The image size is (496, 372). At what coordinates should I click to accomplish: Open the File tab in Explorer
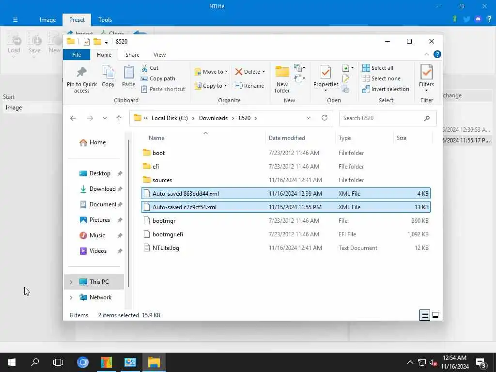click(77, 55)
